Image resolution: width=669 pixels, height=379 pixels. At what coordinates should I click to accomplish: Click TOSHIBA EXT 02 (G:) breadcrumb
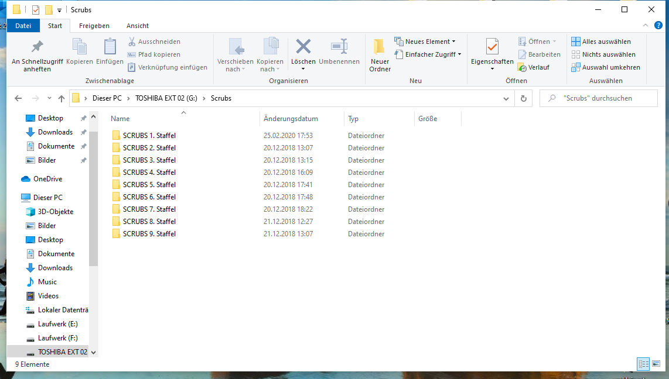[166, 98]
